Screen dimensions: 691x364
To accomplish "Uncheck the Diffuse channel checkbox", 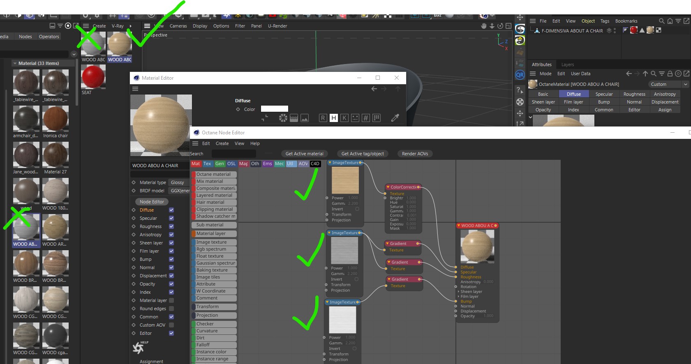I will tap(171, 210).
